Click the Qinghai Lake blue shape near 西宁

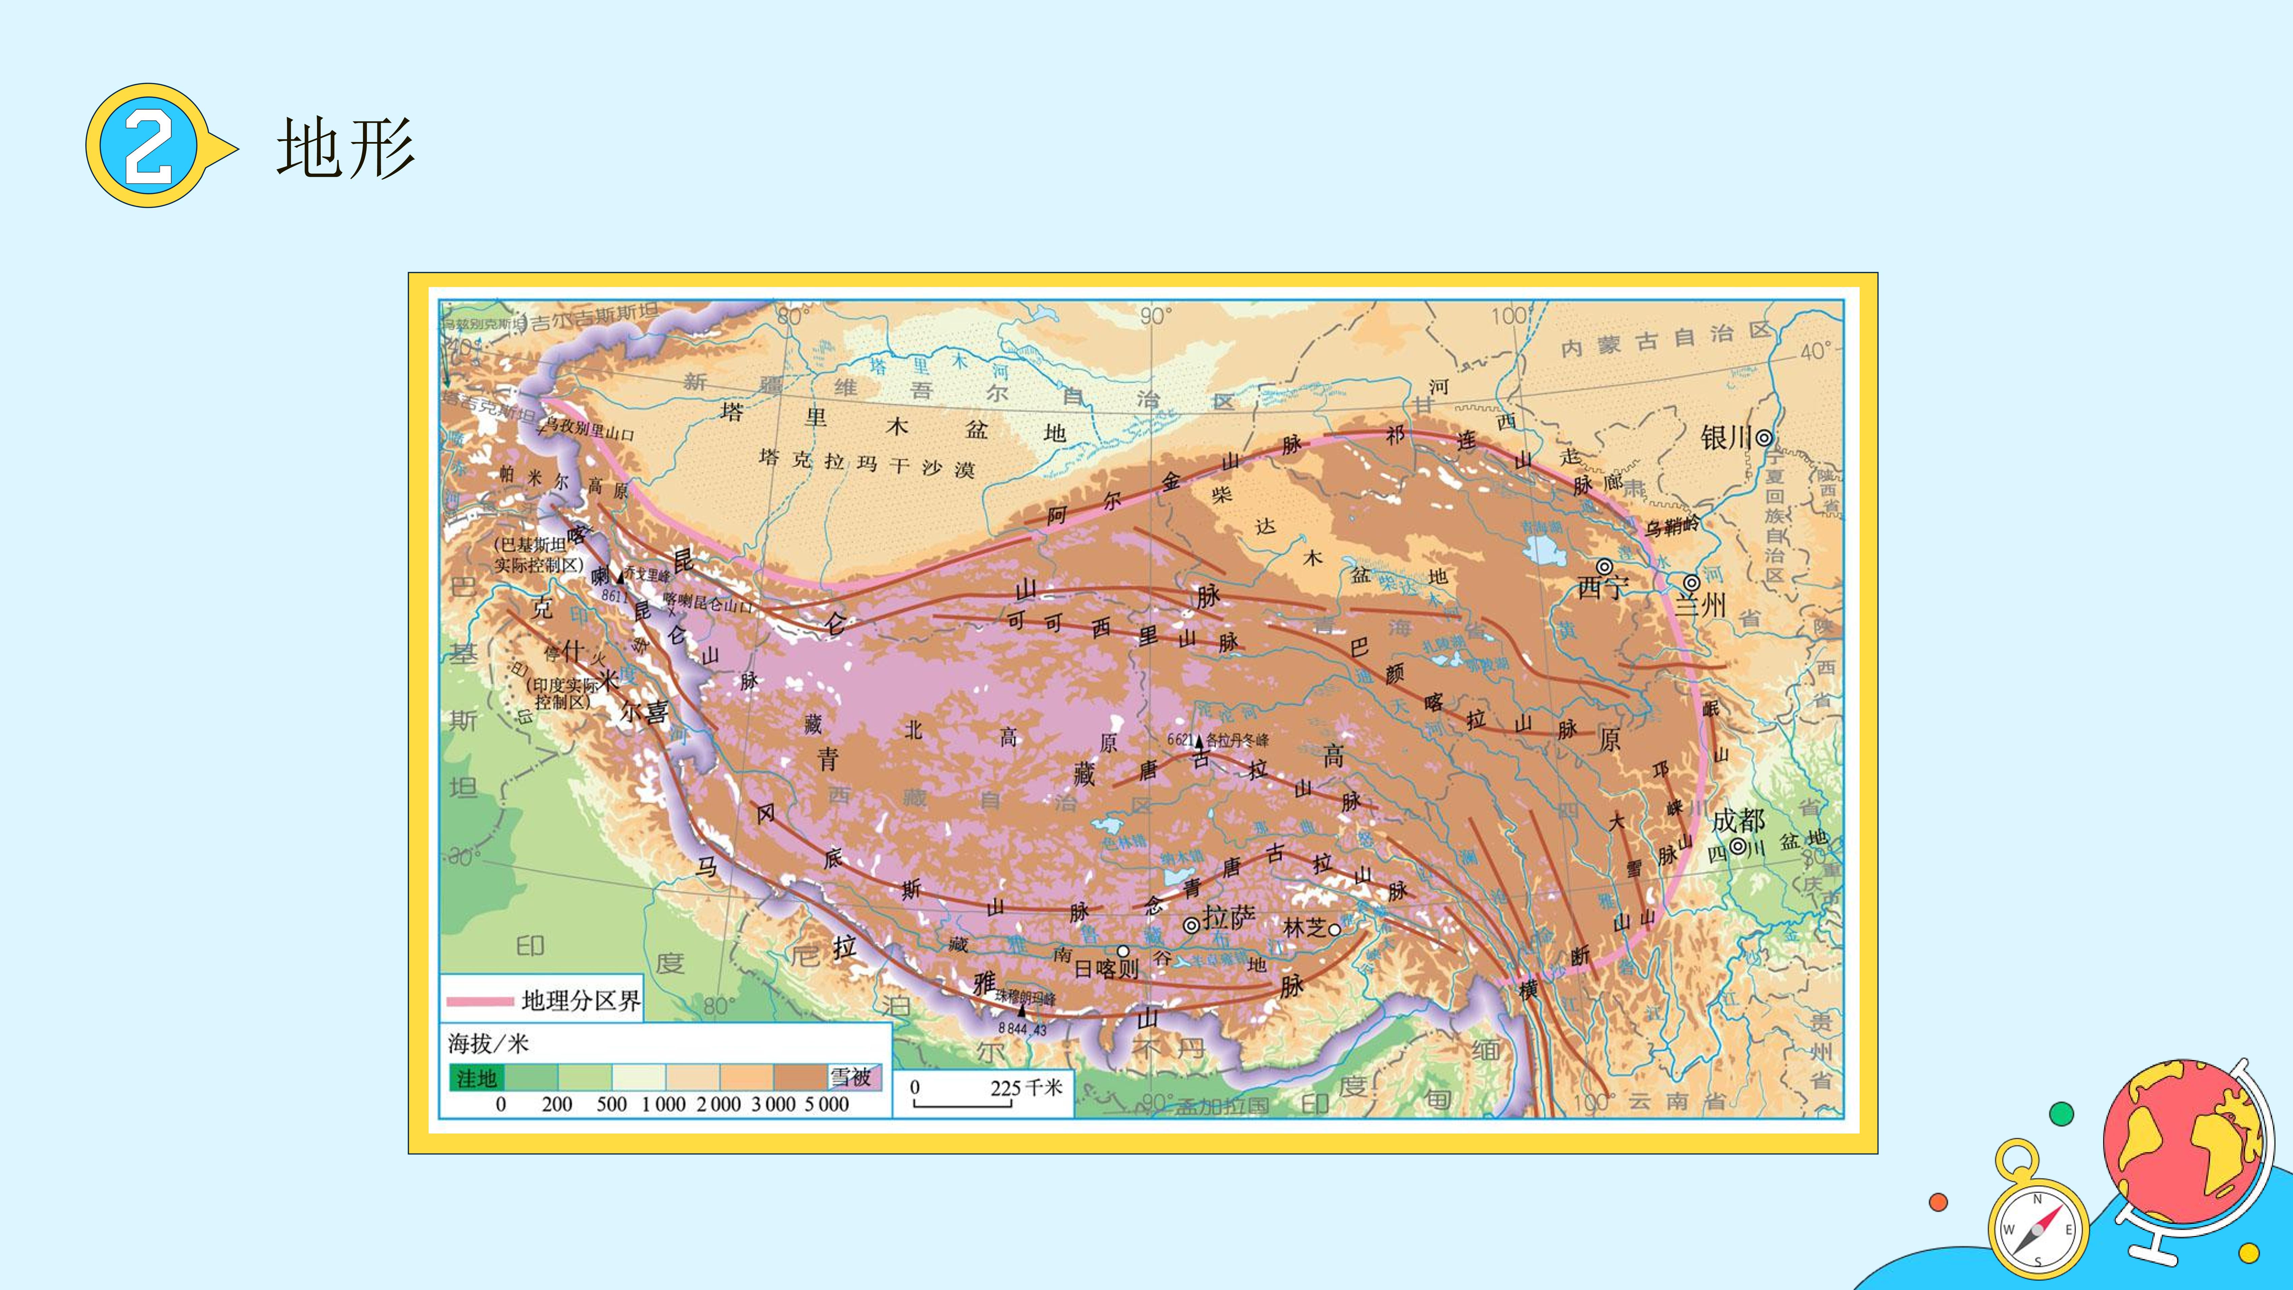coord(1544,550)
